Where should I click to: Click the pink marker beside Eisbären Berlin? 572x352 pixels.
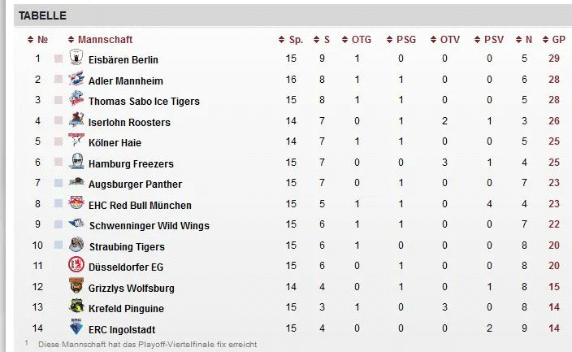point(58,59)
